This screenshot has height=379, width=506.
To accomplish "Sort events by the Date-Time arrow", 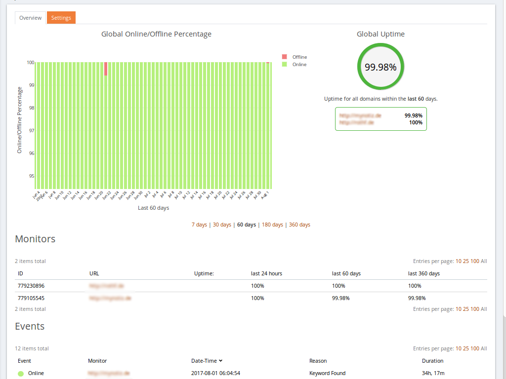I will click(221, 361).
